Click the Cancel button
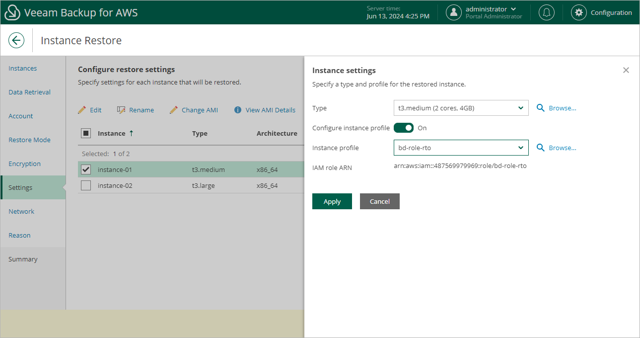The width and height of the screenshot is (640, 338). click(380, 201)
